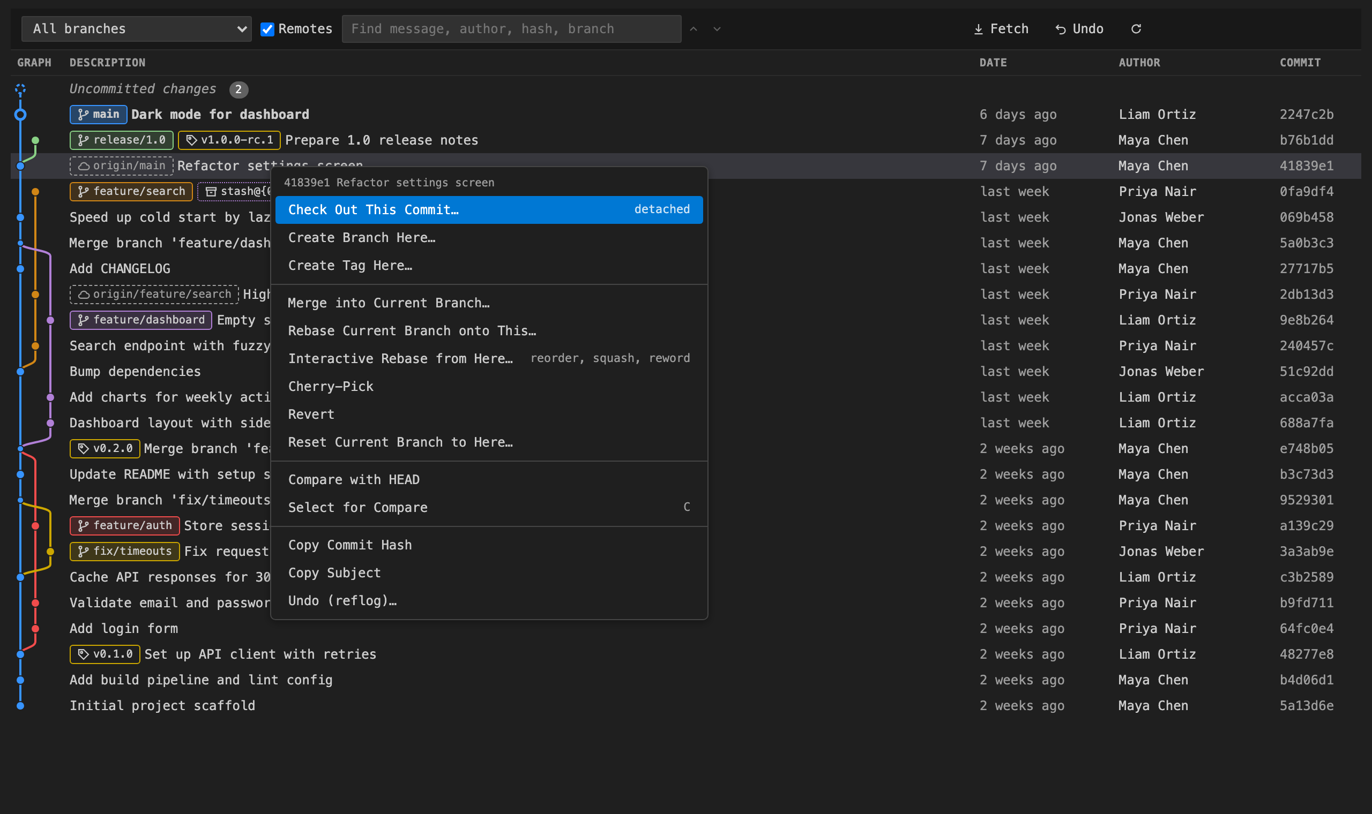Click the stash badge
1372x814 pixels.
point(235,192)
